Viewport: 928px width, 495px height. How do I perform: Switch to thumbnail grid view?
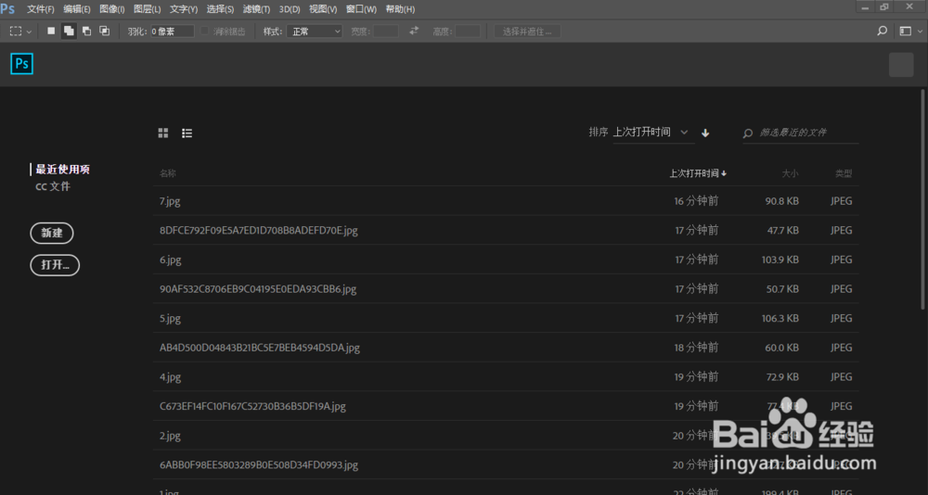click(163, 133)
